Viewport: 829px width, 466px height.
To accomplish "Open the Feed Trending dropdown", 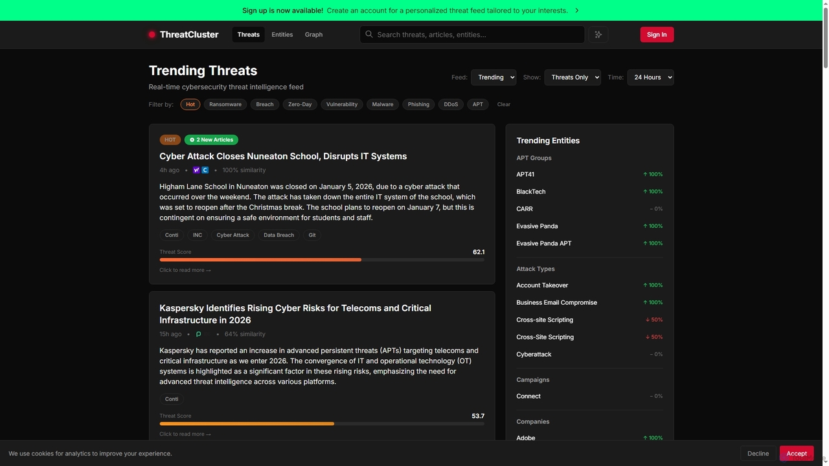I will pos(494,77).
